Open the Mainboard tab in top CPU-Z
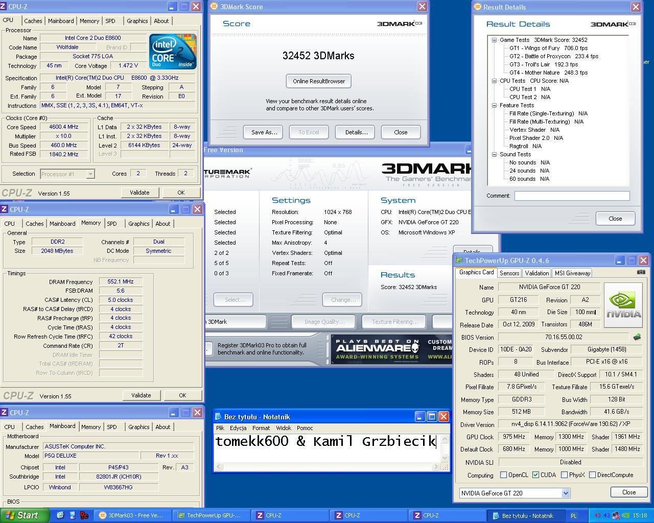 click(61, 21)
